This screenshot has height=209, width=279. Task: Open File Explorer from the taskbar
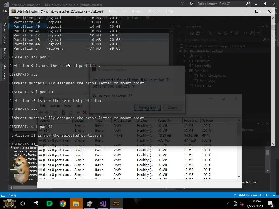click(x=76, y=204)
